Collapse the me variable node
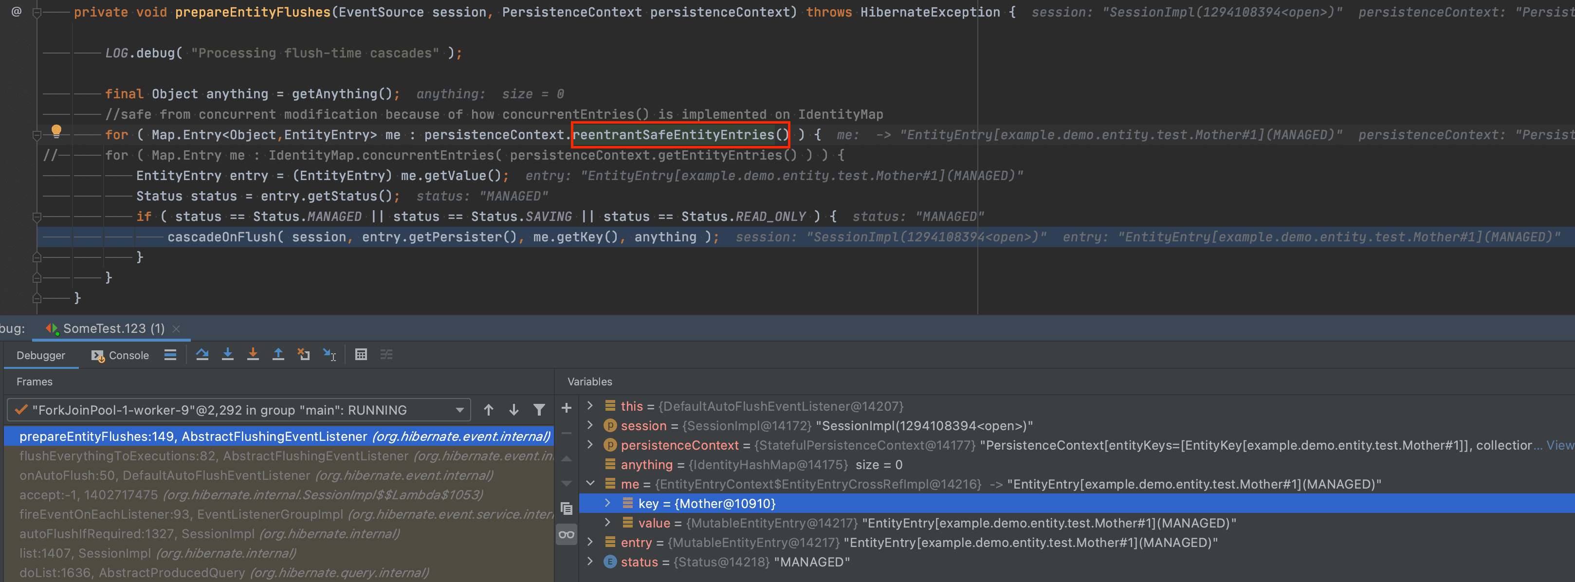This screenshot has width=1575, height=582. 590,484
